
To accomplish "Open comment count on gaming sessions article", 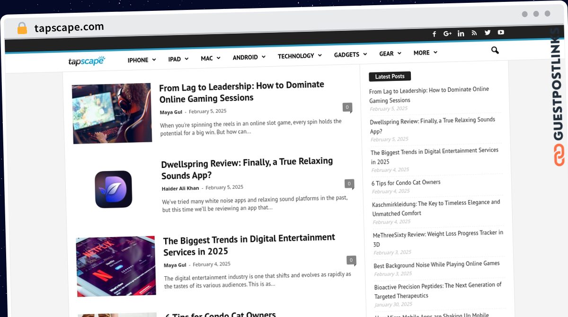I will (347, 107).
